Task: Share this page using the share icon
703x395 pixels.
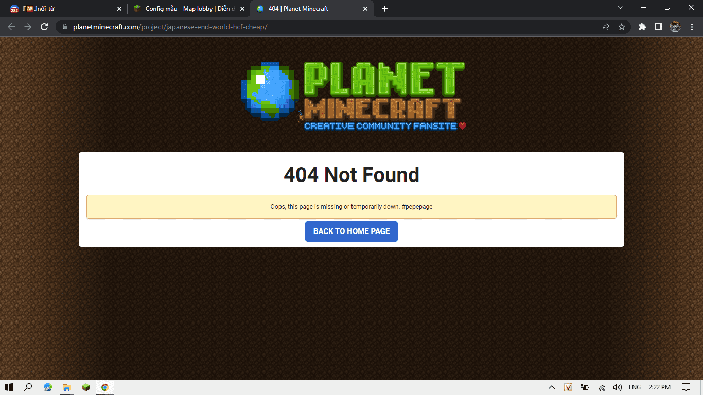Action: coord(605,27)
